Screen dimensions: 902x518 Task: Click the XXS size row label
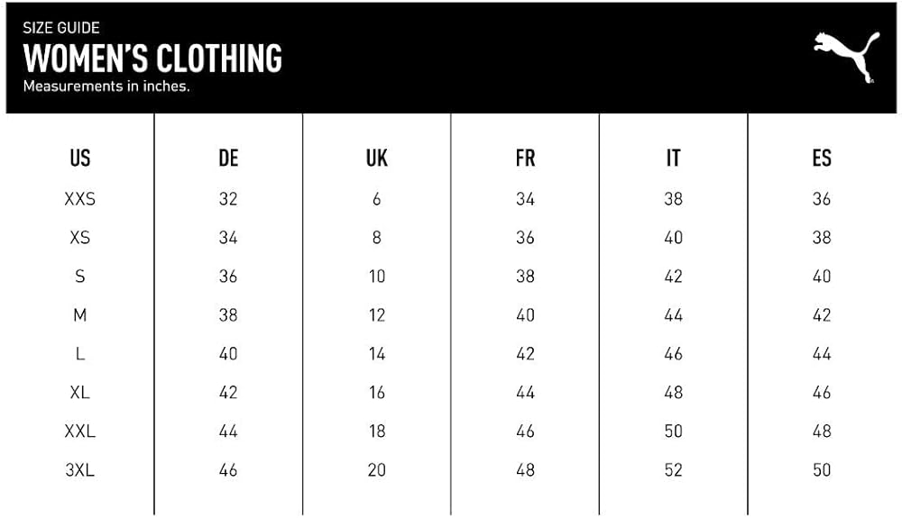pyautogui.click(x=80, y=199)
